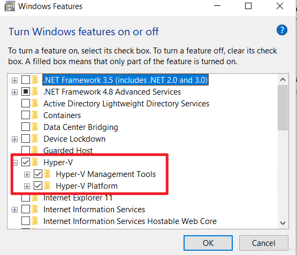Expand the Hyper-V Management Tools node
This screenshot has height=255, width=297.
27,174
